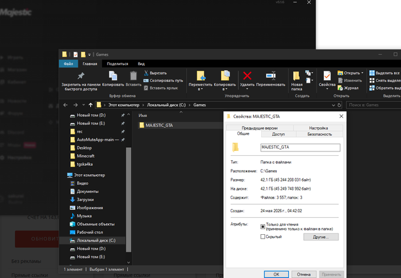Click Выделить все in ribbon
Screen dimensions: 401x278
click(x=385, y=73)
